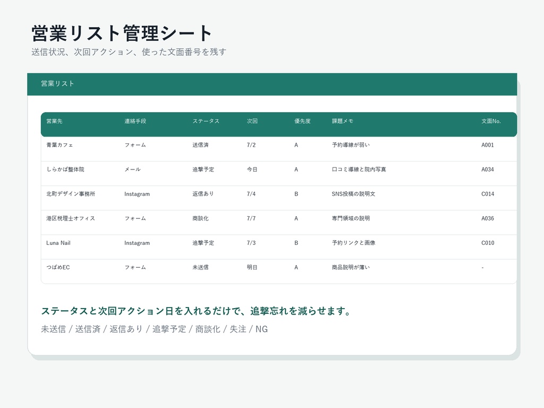Click the dash in つばめEC's 文面No. cell
The height and width of the screenshot is (408, 544).
point(482,268)
